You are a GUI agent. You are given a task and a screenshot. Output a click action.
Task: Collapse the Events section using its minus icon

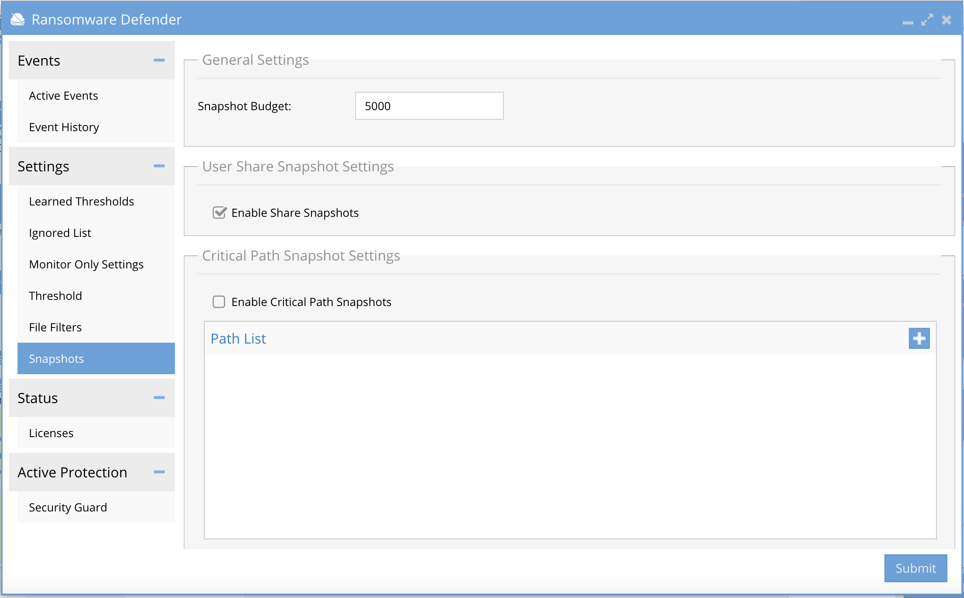(159, 60)
